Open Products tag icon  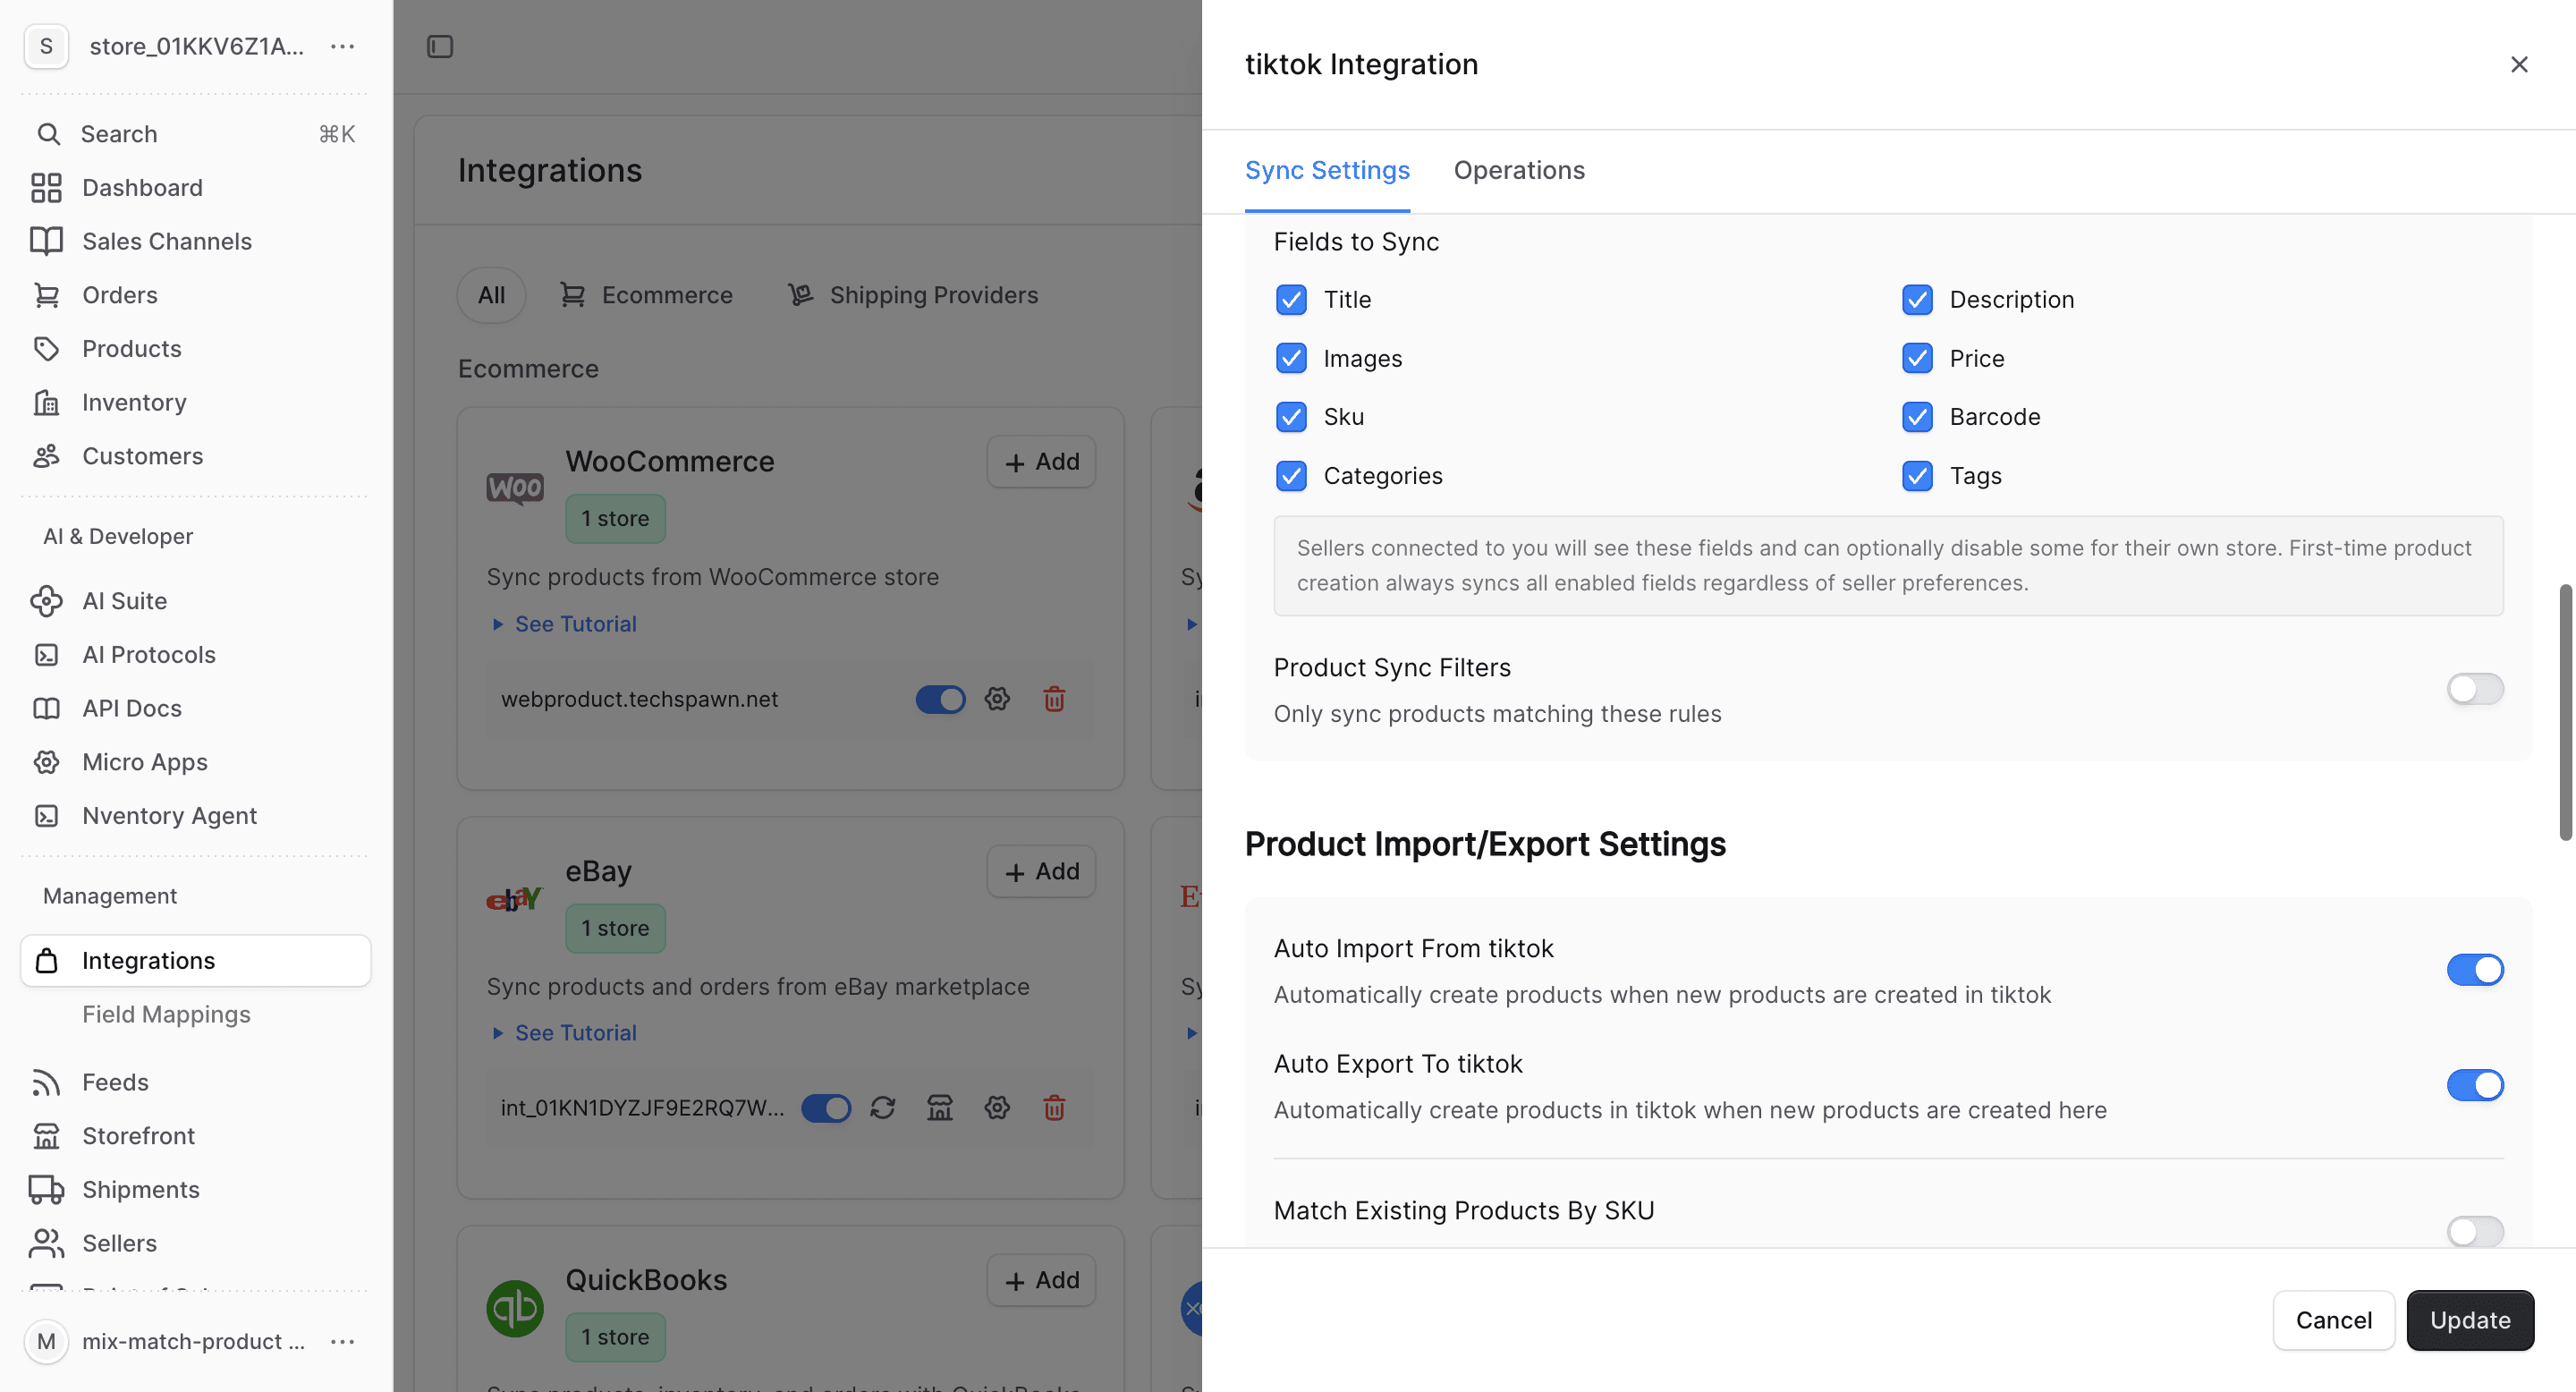click(x=46, y=349)
